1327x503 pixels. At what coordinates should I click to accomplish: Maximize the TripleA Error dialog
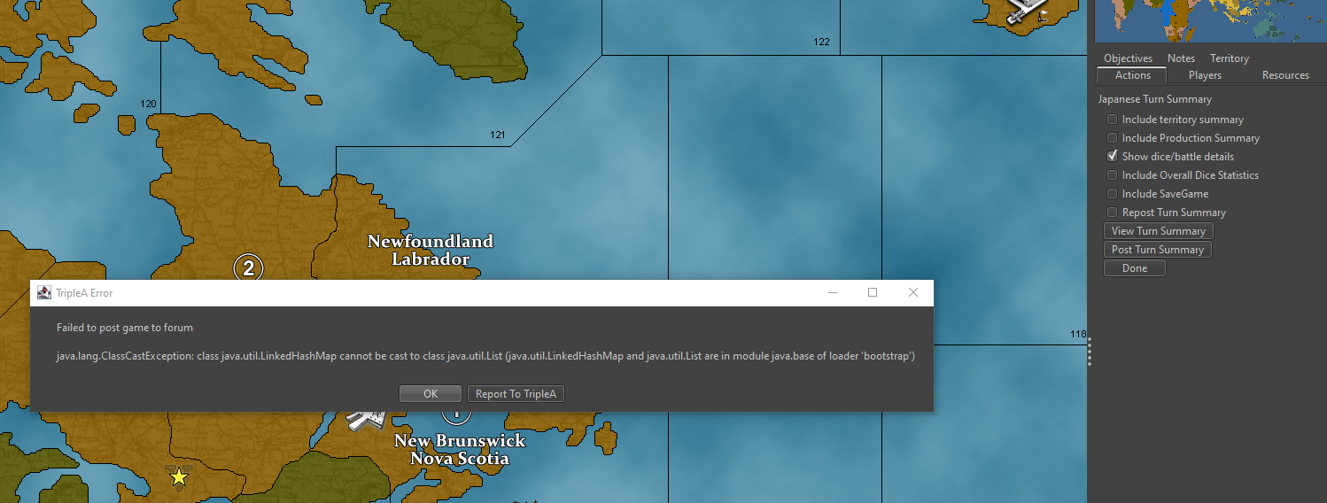click(x=873, y=293)
